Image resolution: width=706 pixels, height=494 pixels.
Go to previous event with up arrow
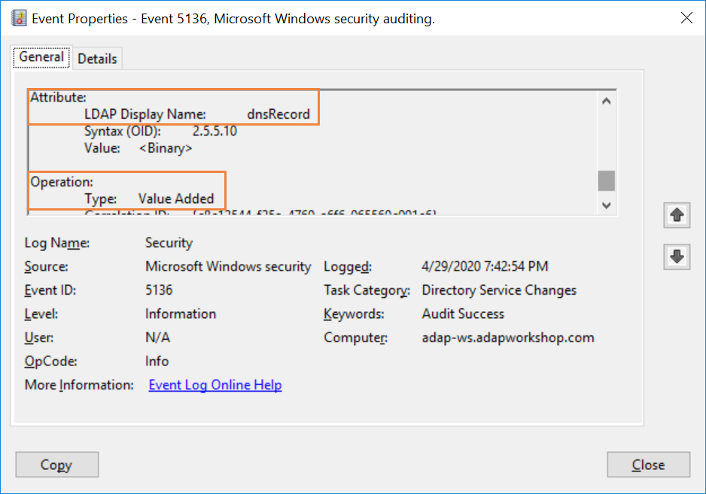[677, 215]
